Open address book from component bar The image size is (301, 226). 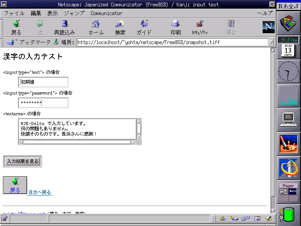click(257, 218)
